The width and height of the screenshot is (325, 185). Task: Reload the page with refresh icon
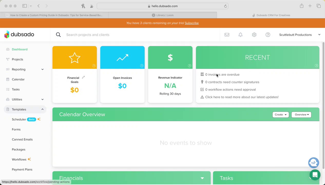225,6
